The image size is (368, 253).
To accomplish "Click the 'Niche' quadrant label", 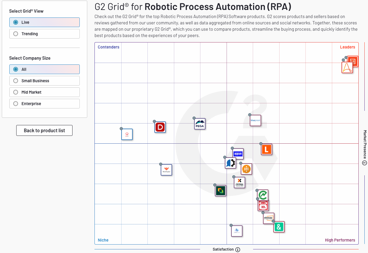I will click(103, 240).
